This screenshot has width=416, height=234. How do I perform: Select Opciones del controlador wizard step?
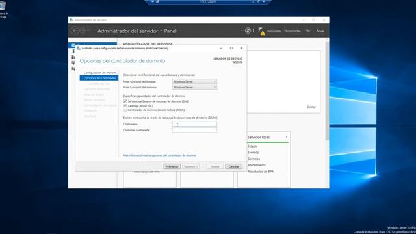click(x=99, y=78)
